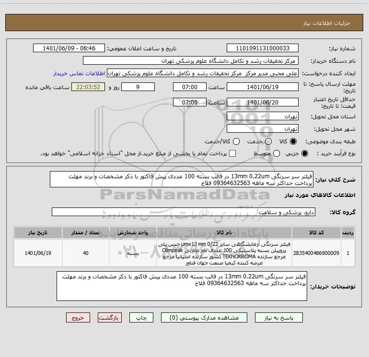Click product code 2835400486900009 cell
This screenshot has height=357, width=369.
click(316, 253)
